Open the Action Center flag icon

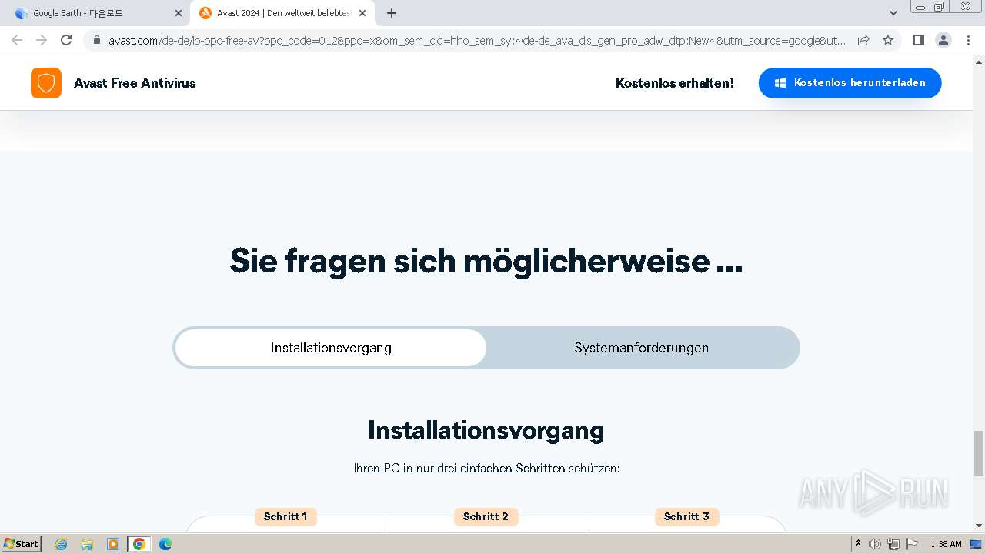[x=912, y=544]
